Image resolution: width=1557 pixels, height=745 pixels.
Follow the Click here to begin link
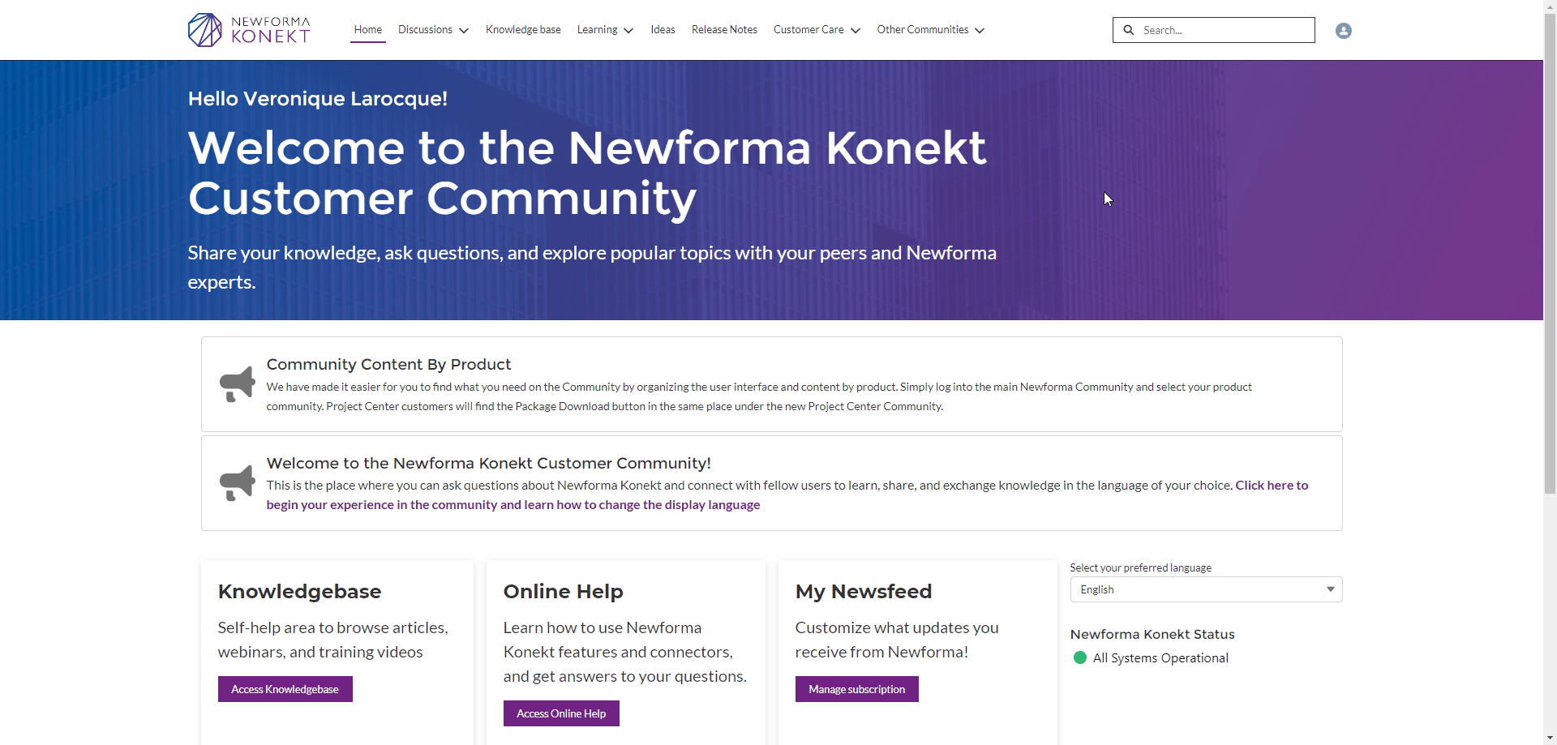click(787, 495)
